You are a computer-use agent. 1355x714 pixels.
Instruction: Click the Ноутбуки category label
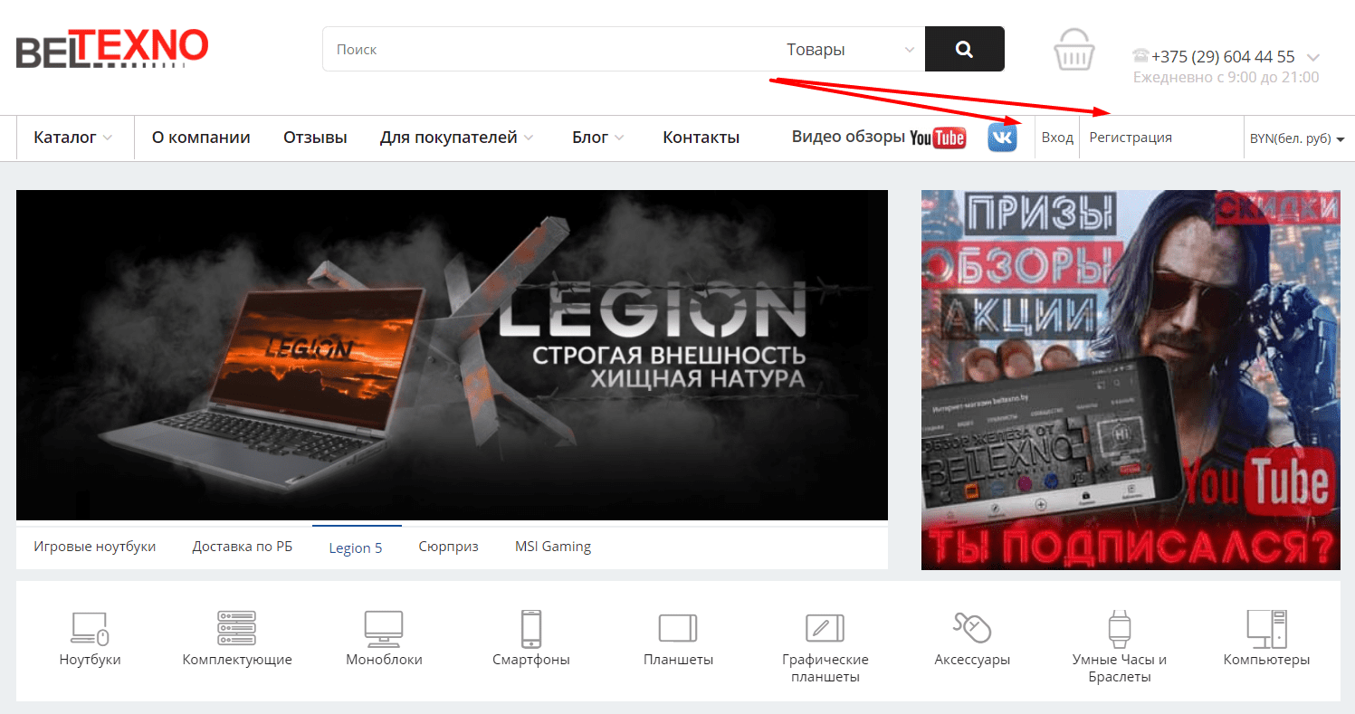coord(90,660)
